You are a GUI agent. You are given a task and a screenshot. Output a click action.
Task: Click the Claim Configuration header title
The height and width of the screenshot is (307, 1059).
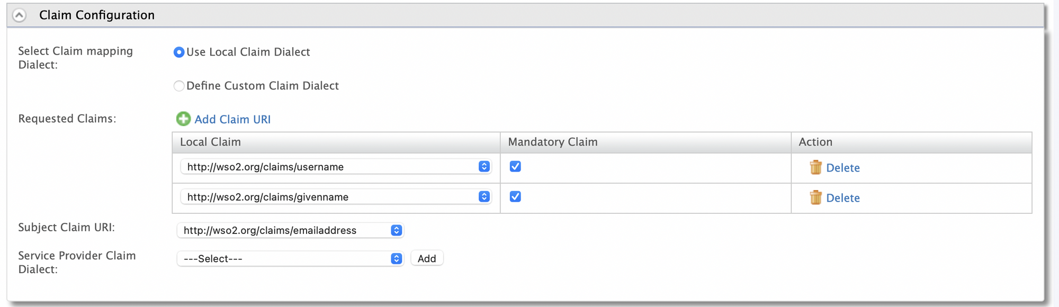tap(97, 15)
